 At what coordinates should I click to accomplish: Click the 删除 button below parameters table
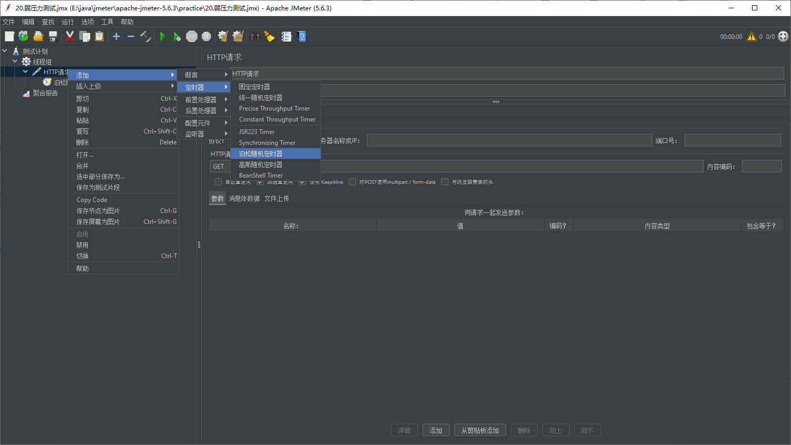pyautogui.click(x=524, y=430)
